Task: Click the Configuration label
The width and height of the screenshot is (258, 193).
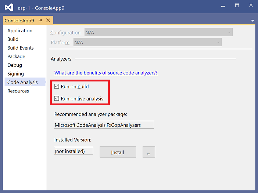Action: click(x=66, y=33)
